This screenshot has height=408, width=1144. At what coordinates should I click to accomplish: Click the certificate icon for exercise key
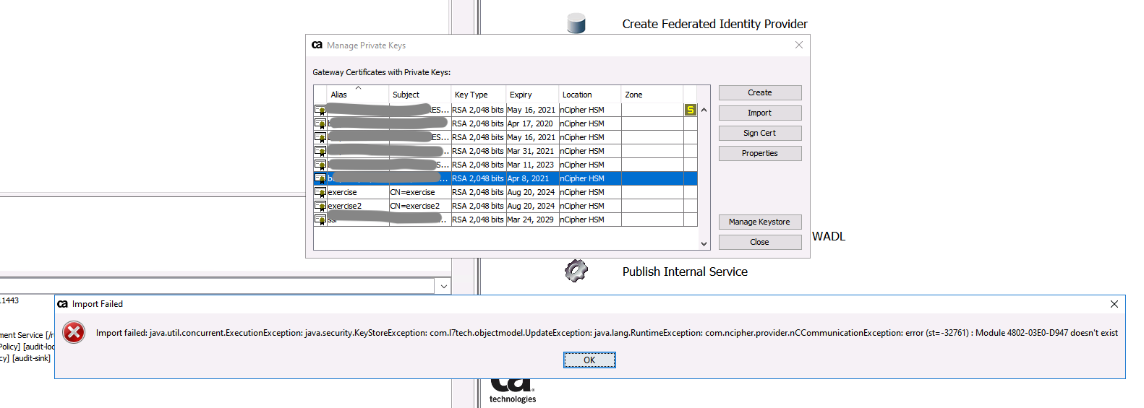pos(320,193)
